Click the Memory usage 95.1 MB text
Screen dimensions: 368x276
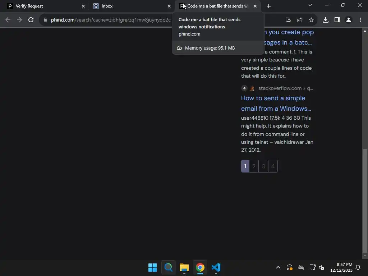click(x=210, y=48)
